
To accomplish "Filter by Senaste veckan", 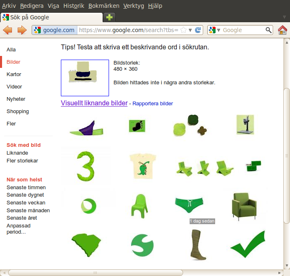I will [x=26, y=203].
